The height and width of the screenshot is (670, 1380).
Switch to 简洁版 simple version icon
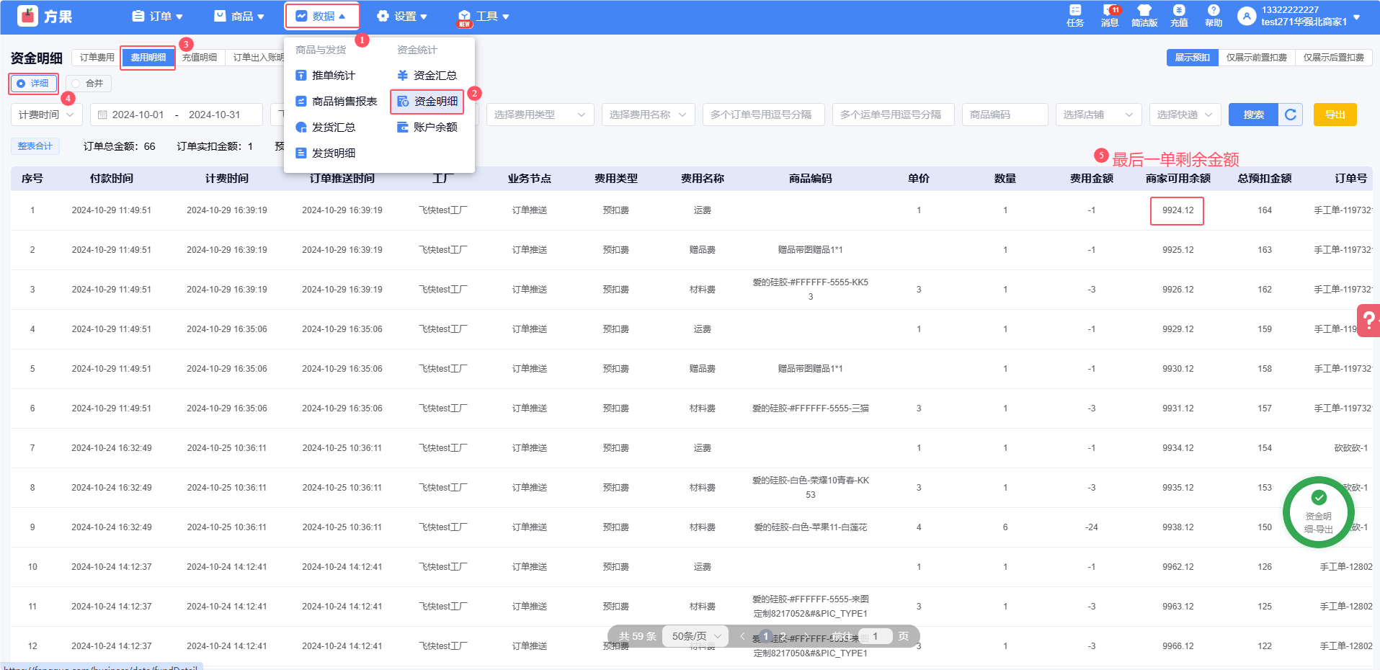click(x=1144, y=15)
